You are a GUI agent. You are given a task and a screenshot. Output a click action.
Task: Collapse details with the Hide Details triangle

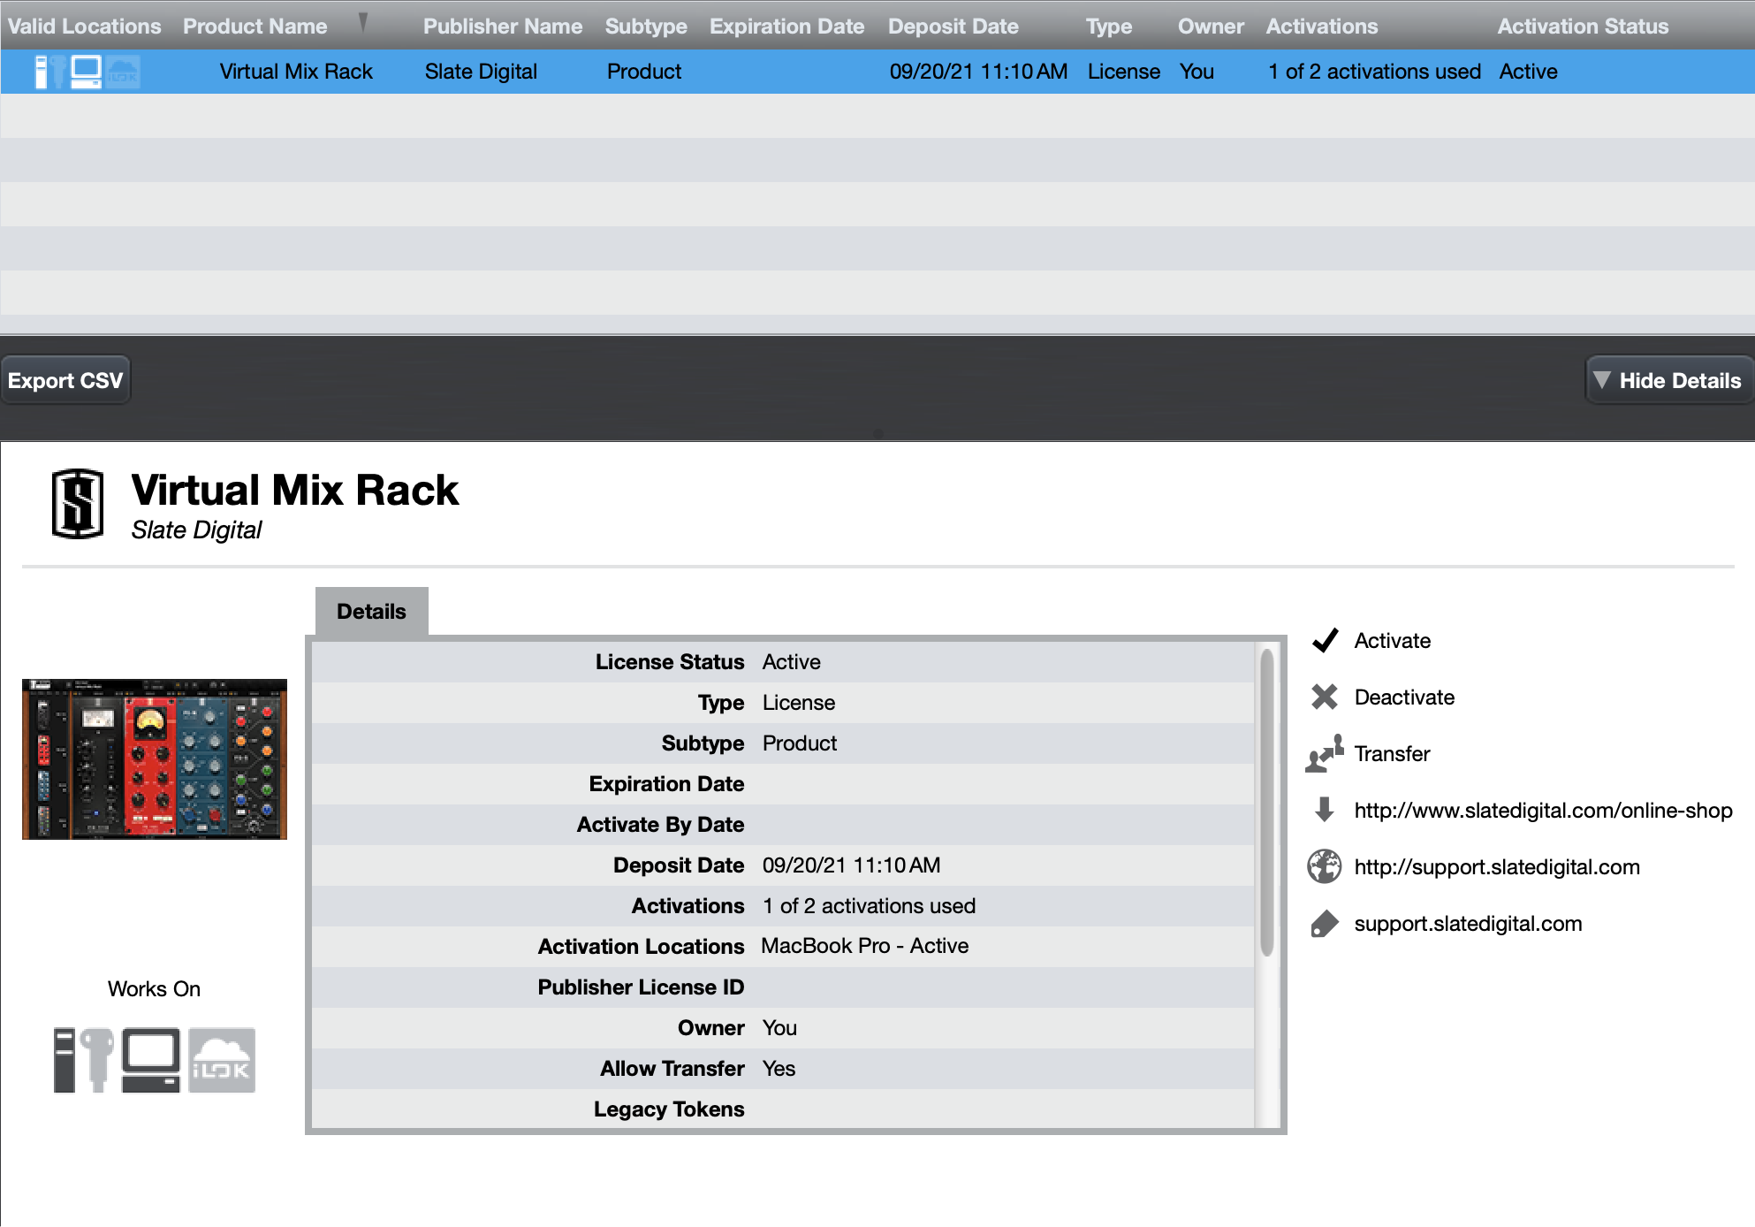pyautogui.click(x=1601, y=380)
